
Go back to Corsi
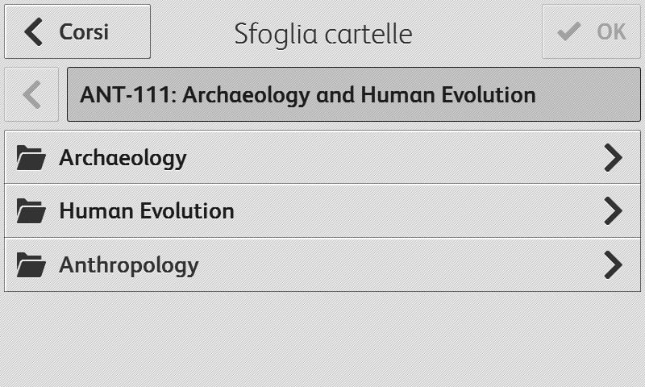tap(77, 31)
